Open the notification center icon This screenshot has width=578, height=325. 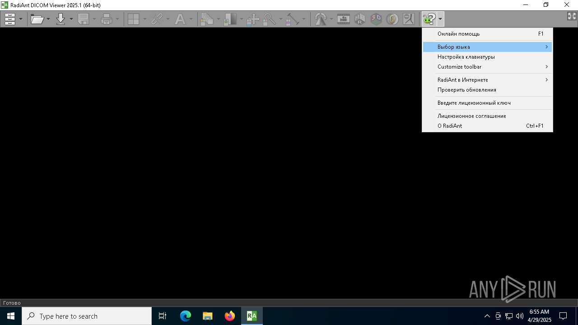(563, 316)
